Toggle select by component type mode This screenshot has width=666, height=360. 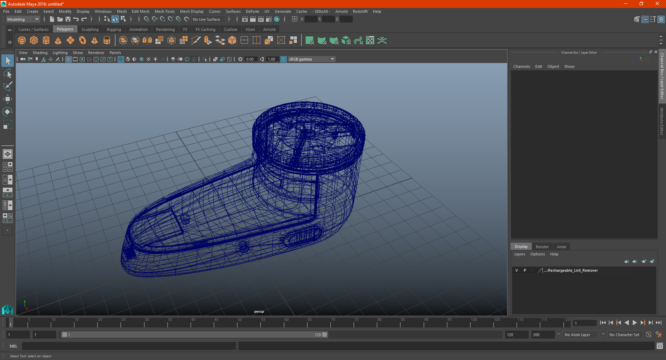123,19
